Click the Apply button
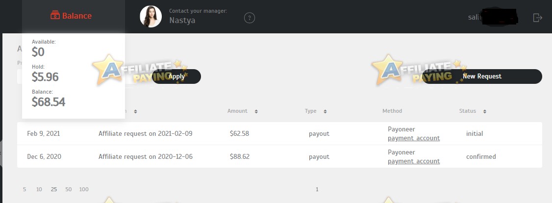The image size is (552, 203). point(176,76)
